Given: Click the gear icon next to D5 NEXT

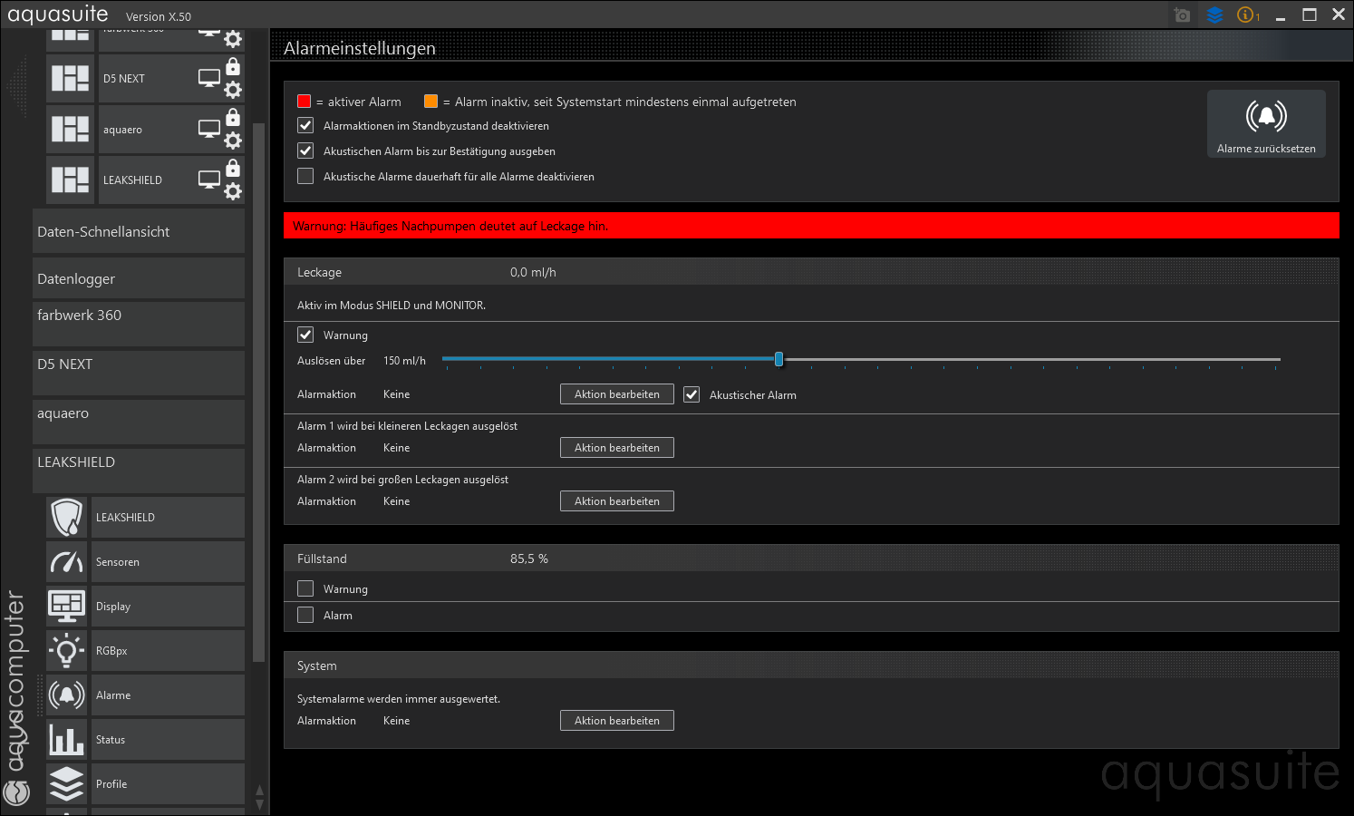Looking at the screenshot, I should point(233,90).
